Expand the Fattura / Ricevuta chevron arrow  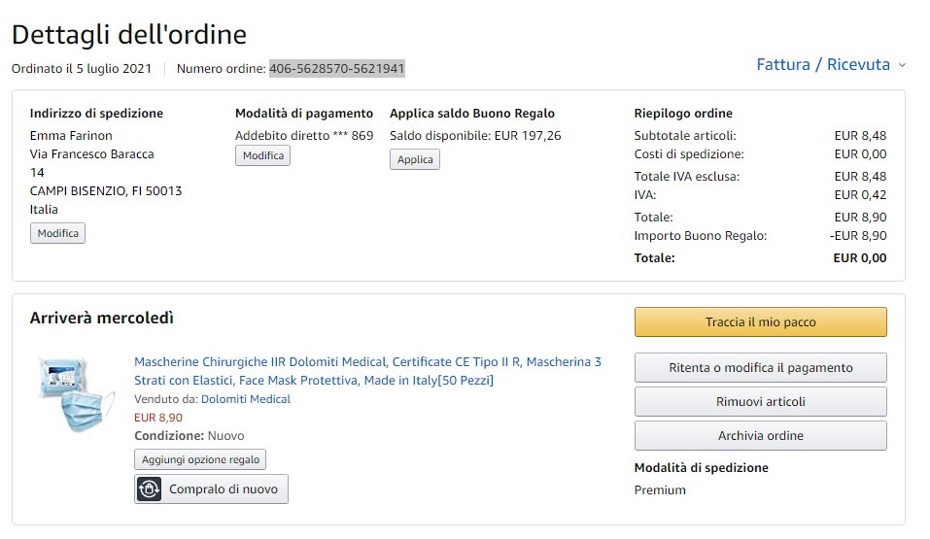pos(902,65)
